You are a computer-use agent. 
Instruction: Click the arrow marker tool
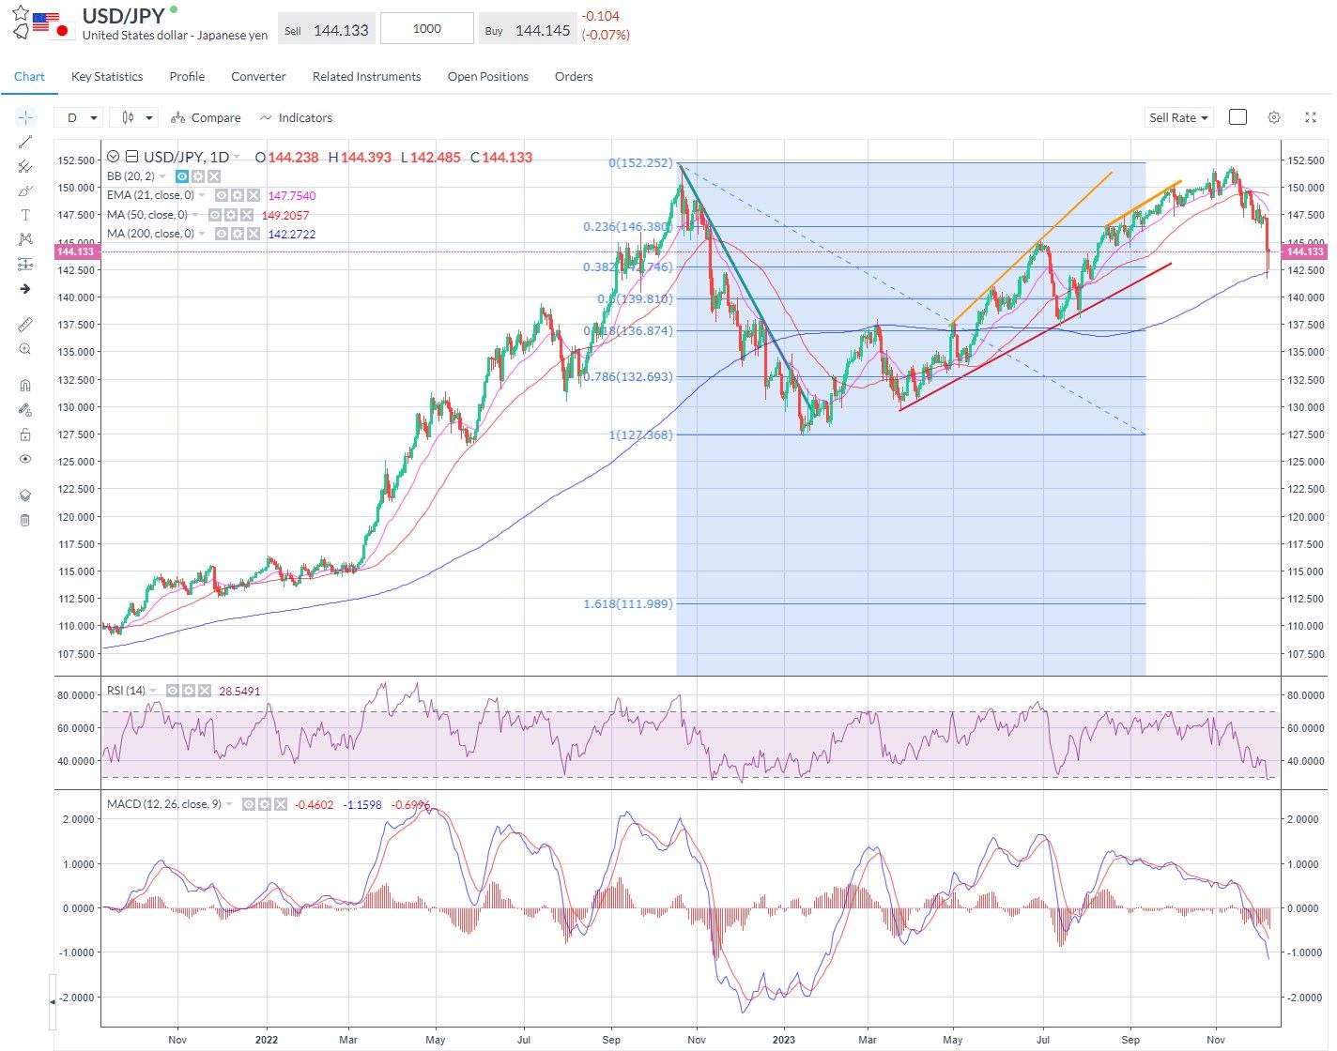(x=25, y=289)
